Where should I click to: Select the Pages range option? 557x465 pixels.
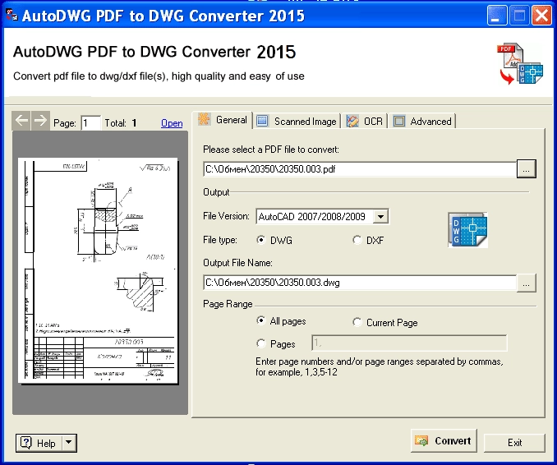click(x=261, y=343)
